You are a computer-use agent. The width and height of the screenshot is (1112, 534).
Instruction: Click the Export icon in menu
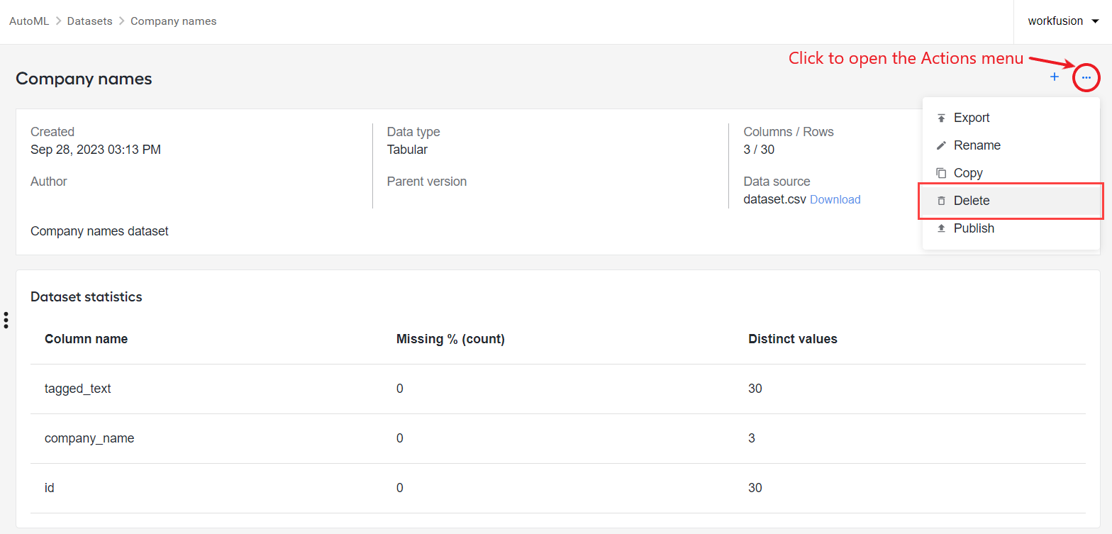pyautogui.click(x=941, y=118)
